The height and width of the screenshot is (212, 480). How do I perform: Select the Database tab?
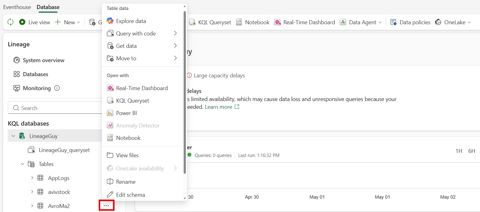point(48,7)
